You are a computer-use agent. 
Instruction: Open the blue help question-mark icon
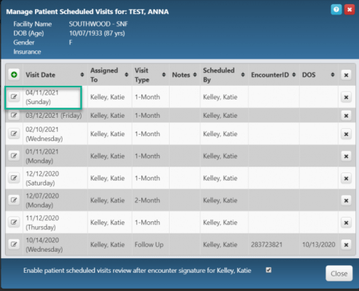tap(336, 9)
